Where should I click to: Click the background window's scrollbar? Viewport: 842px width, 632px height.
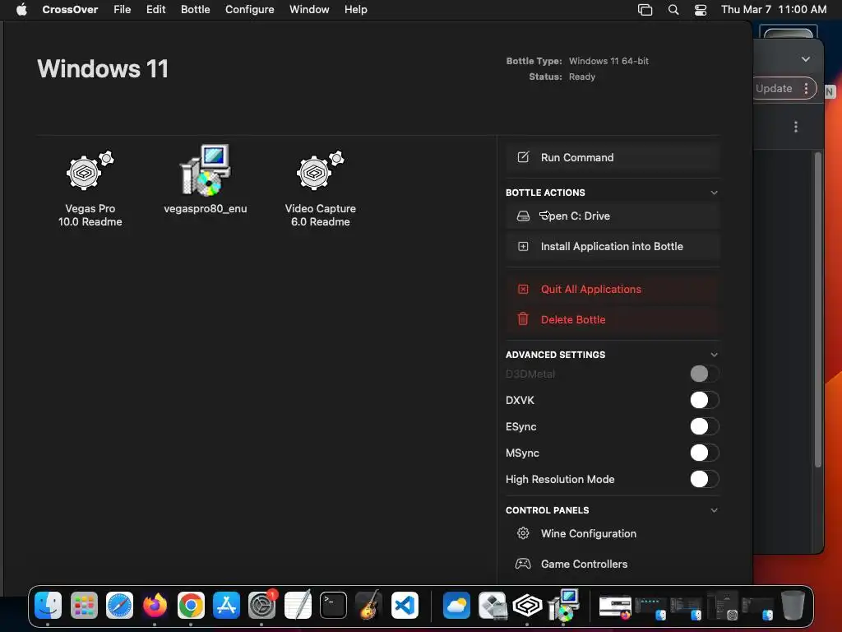pyautogui.click(x=818, y=309)
